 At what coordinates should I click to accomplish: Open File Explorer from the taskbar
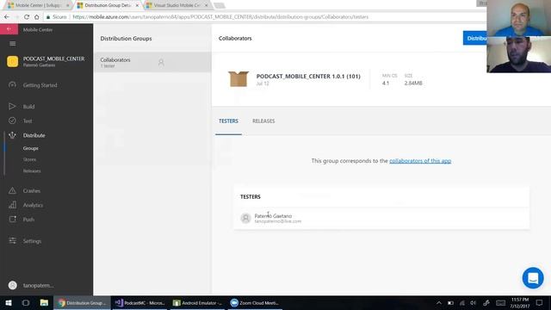(x=44, y=302)
